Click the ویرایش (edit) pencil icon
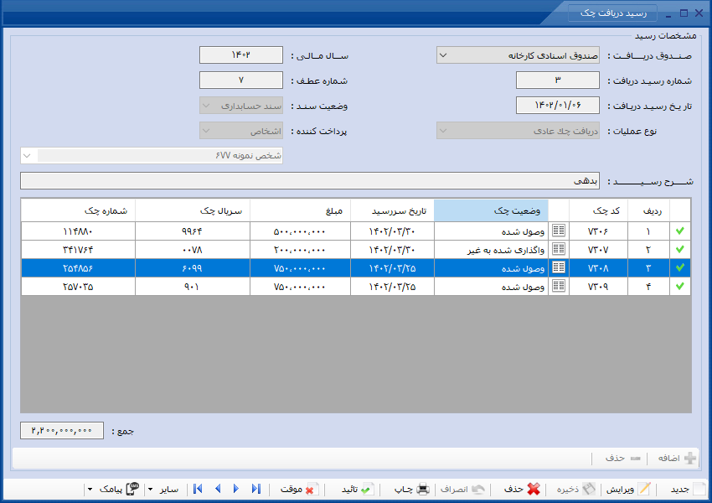 click(644, 489)
